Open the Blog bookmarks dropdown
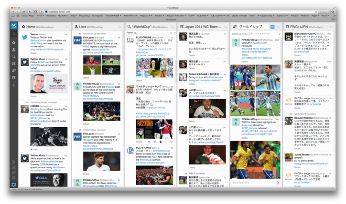 pos(74,16)
